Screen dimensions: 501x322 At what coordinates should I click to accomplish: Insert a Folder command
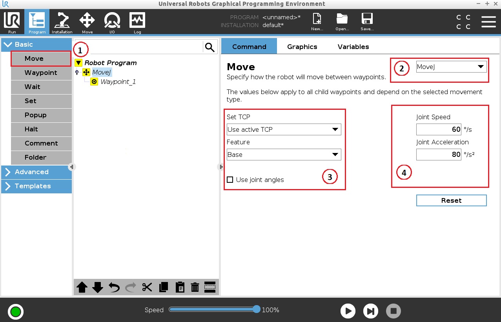click(x=41, y=157)
